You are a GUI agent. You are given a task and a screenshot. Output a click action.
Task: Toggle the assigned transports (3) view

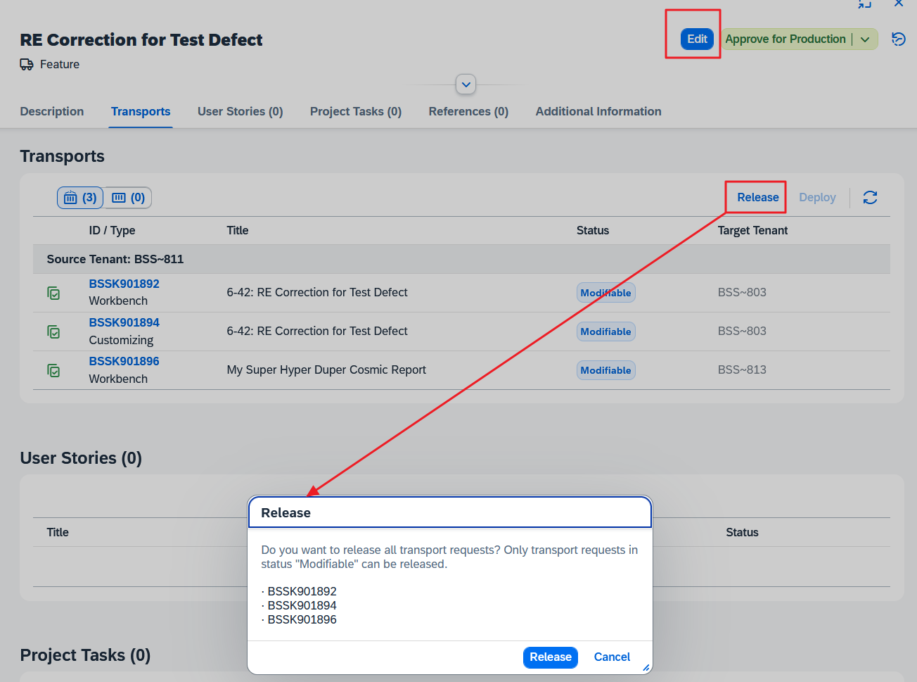pyautogui.click(x=80, y=198)
